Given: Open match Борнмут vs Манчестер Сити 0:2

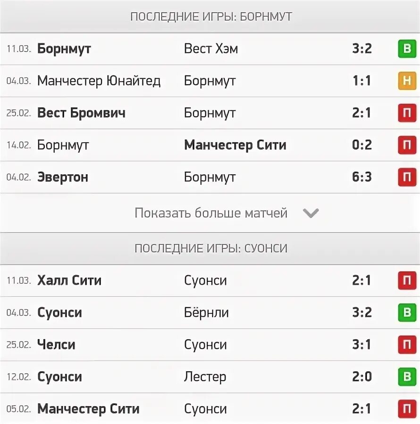Looking at the screenshot, I should [x=210, y=145].
